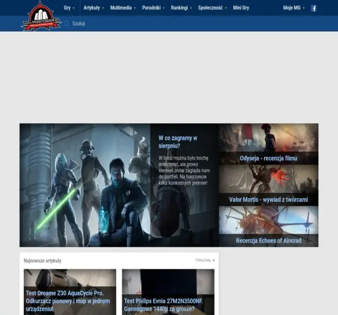Click the Valor Mortis thumbnail image
The height and width of the screenshot is (315, 338).
coord(268,179)
